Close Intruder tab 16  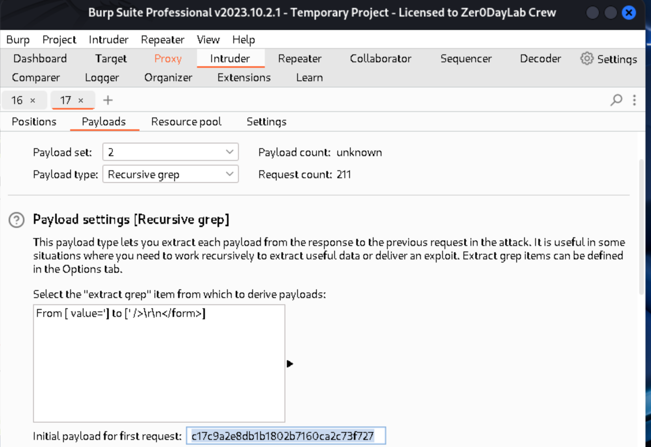[33, 101]
